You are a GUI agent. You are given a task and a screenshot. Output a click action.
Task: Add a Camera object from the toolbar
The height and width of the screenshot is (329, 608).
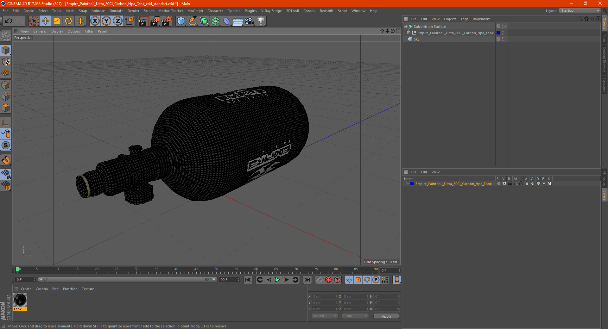pos(250,21)
